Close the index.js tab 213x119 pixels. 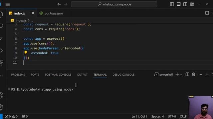point(33,13)
